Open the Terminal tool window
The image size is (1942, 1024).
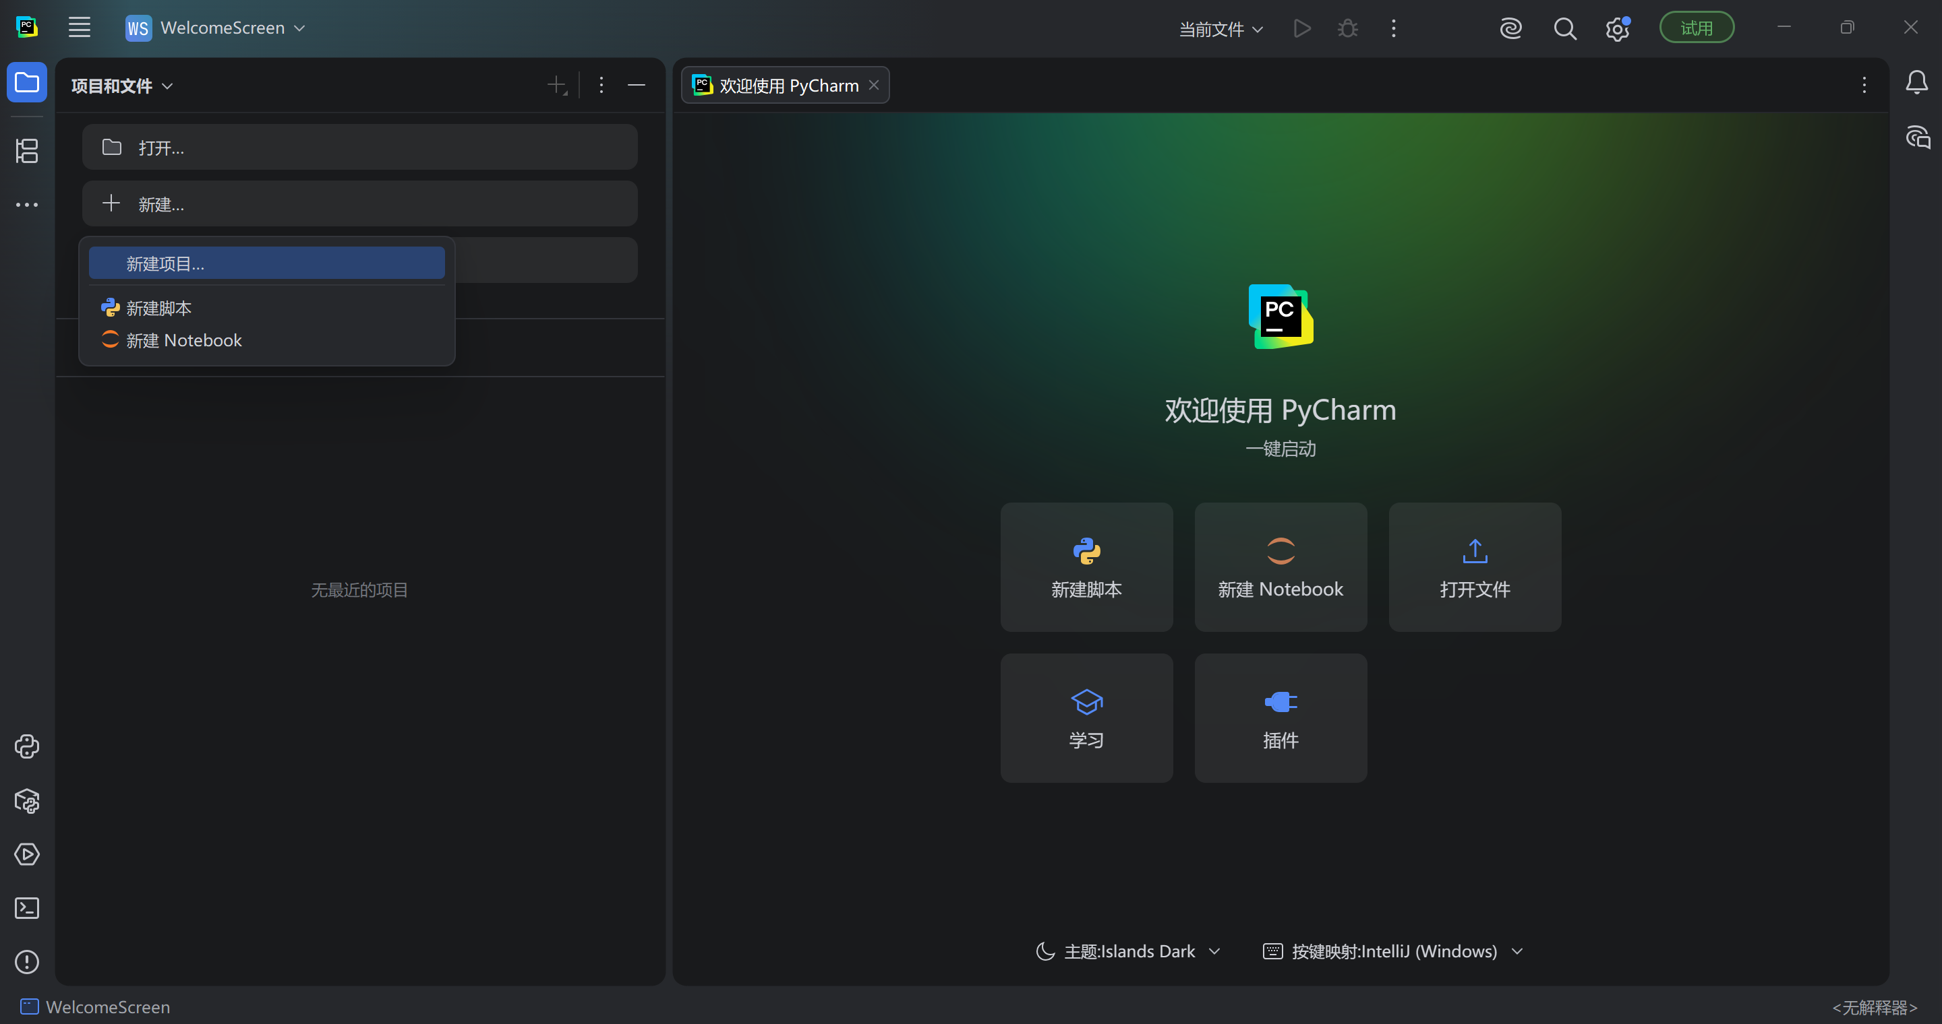click(x=27, y=908)
